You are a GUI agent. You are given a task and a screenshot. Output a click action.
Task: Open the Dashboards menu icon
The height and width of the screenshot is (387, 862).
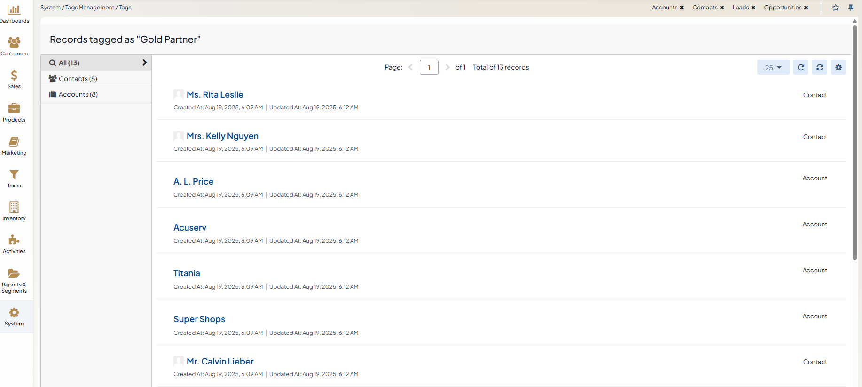tap(14, 10)
